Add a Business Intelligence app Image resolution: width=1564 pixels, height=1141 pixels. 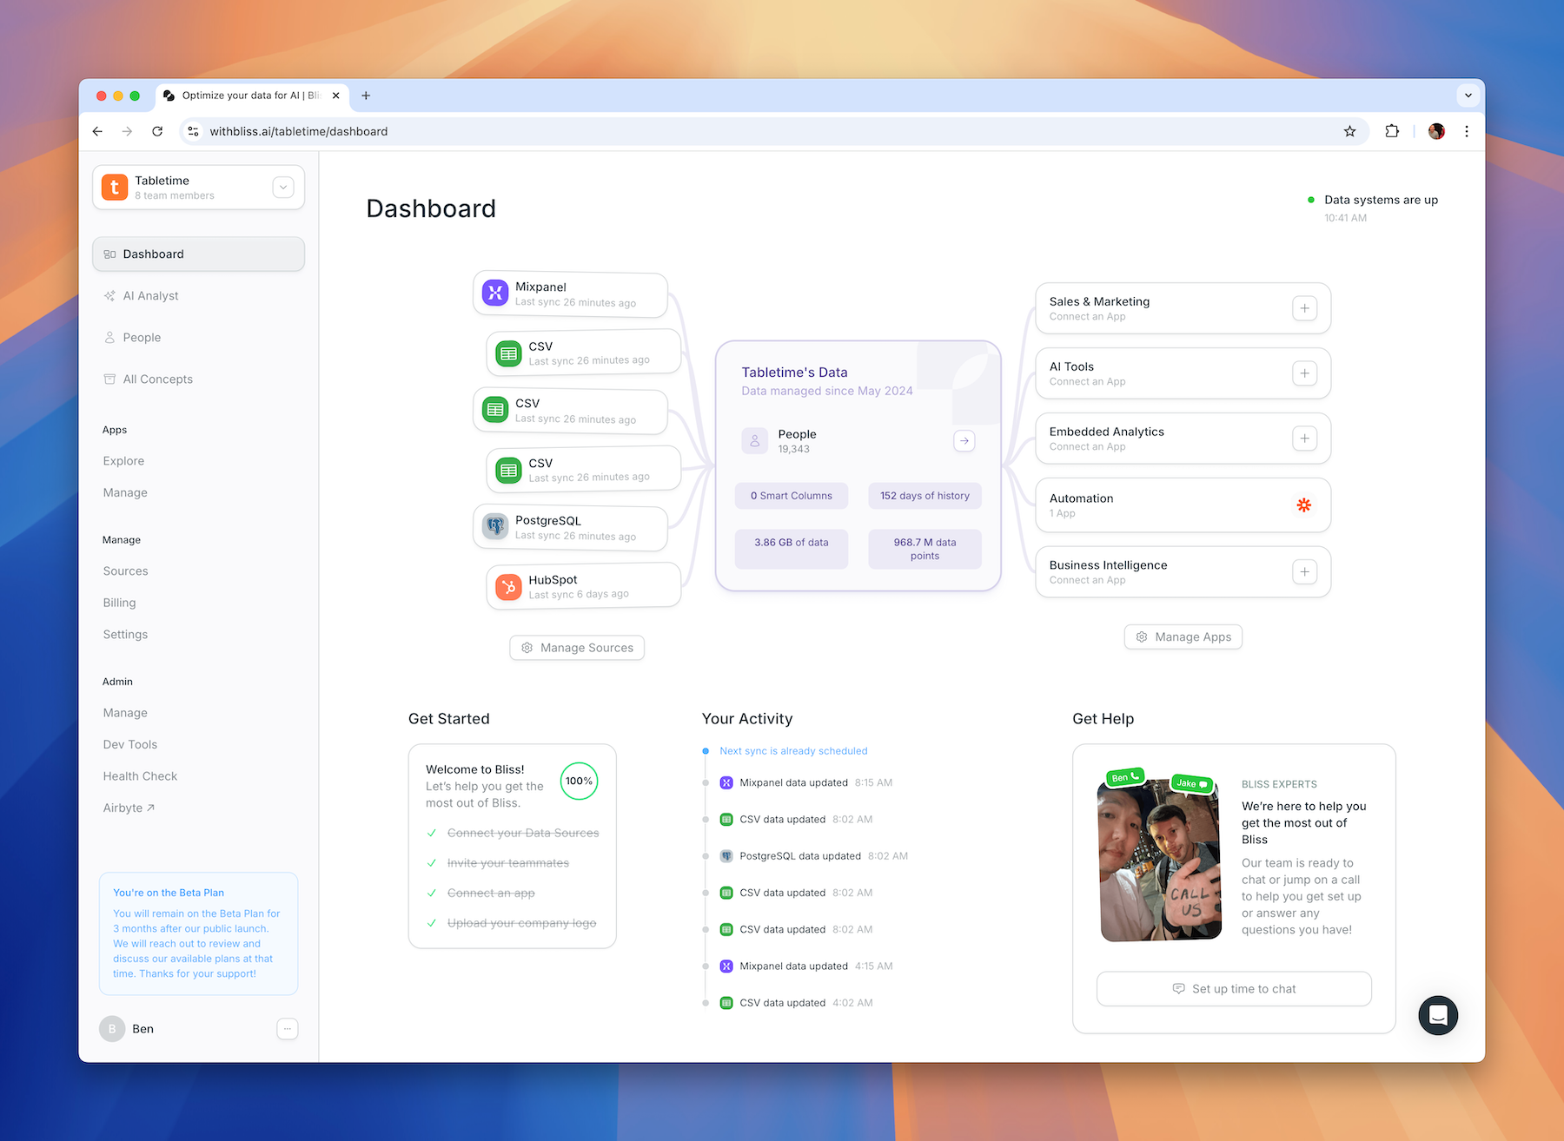(x=1304, y=571)
